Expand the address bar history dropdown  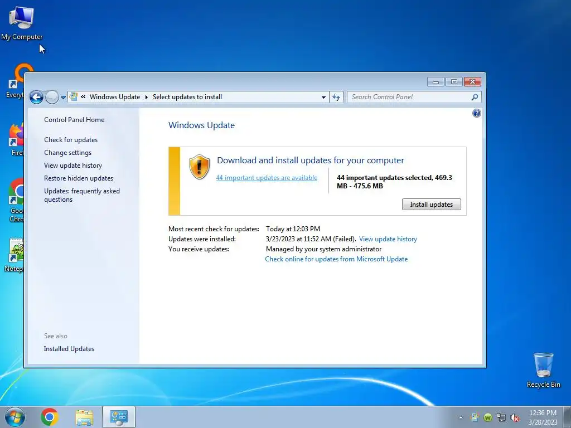coord(323,97)
